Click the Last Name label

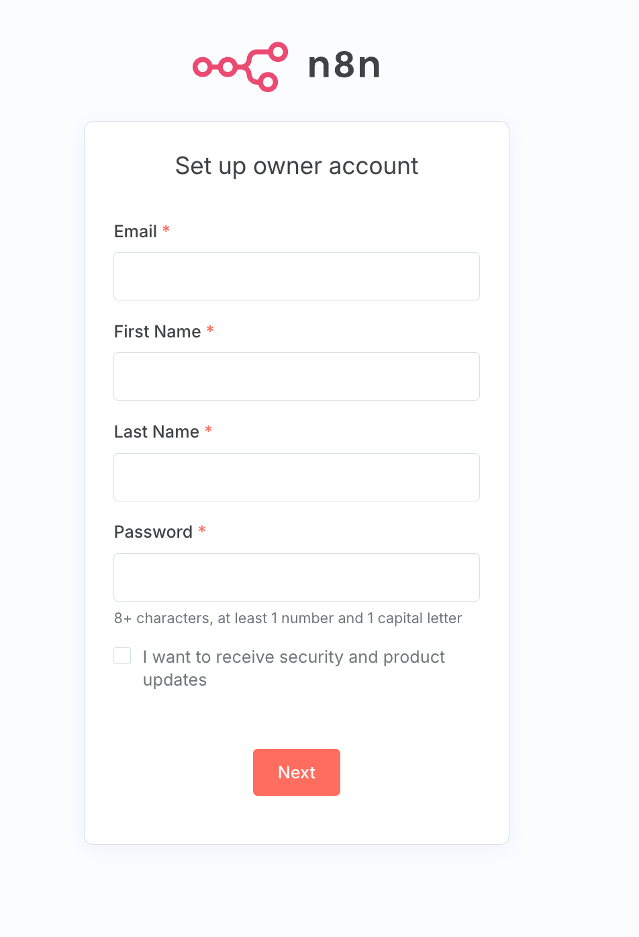(x=156, y=432)
